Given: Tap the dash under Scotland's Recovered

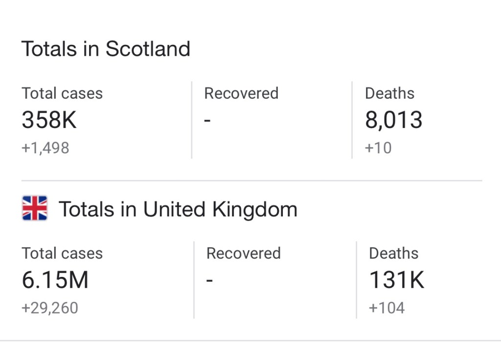Looking at the screenshot, I should 207,121.
